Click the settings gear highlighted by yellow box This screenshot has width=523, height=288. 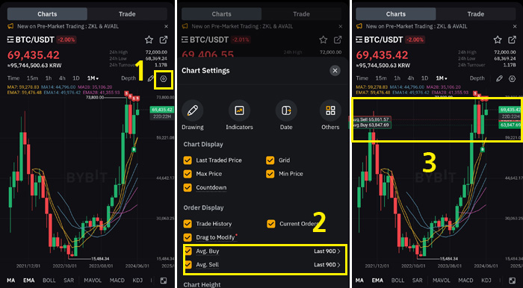coord(164,79)
